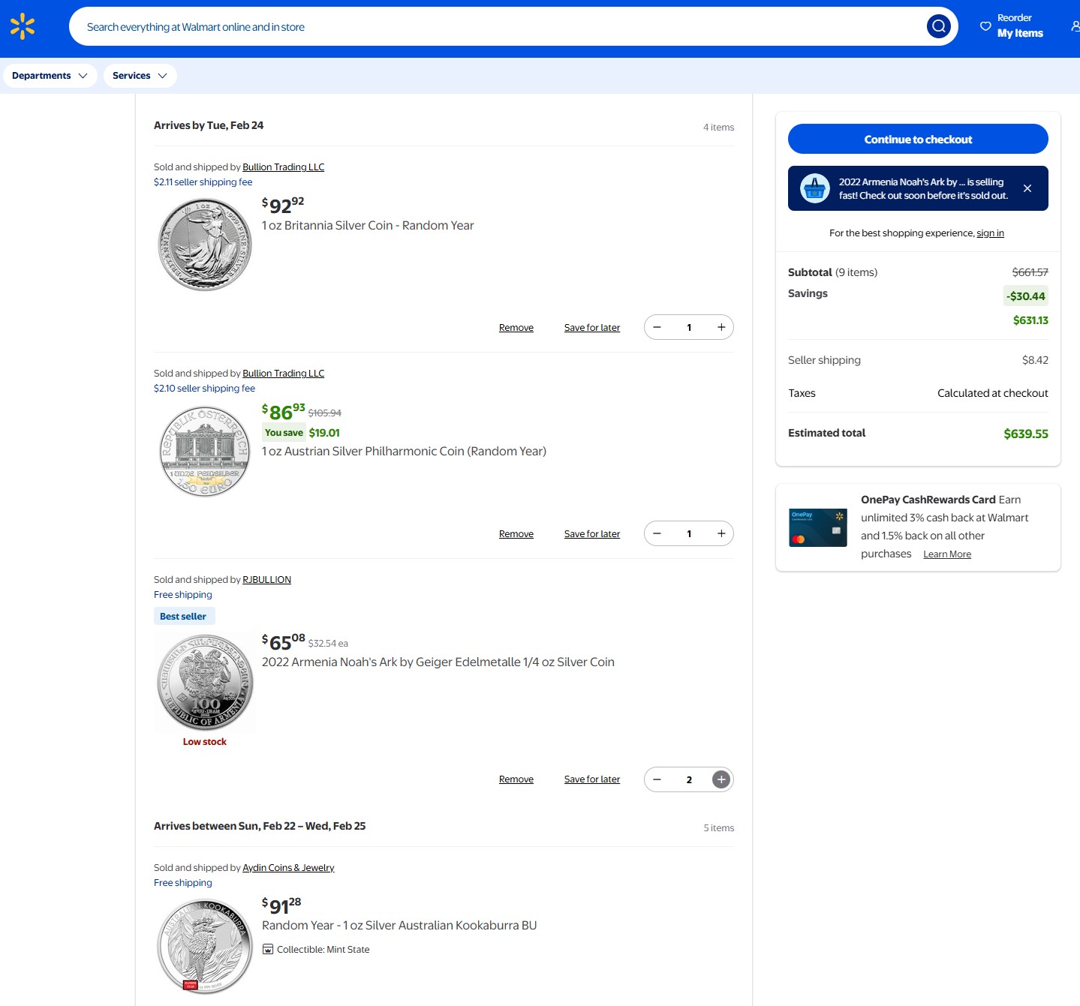The image size is (1080, 1006).
Task: Decrease quantity of Austrian Philharmonic Coin
Action: (657, 533)
